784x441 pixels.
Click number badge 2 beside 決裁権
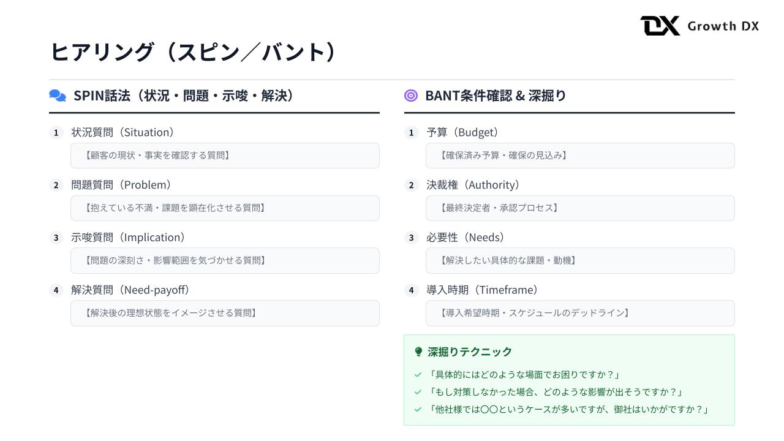pos(411,185)
